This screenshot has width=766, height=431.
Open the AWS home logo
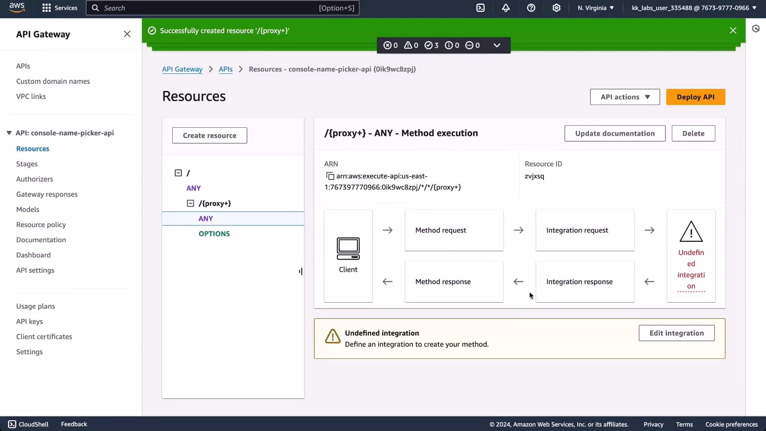pos(17,8)
